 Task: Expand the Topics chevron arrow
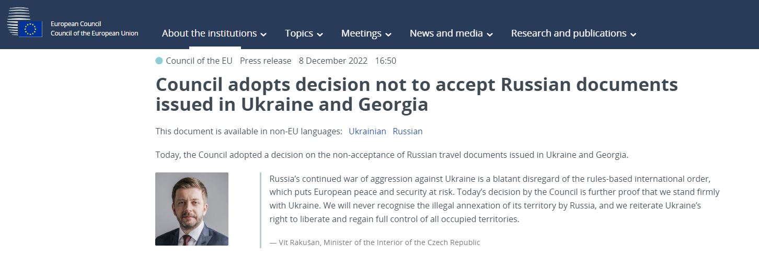pos(320,34)
